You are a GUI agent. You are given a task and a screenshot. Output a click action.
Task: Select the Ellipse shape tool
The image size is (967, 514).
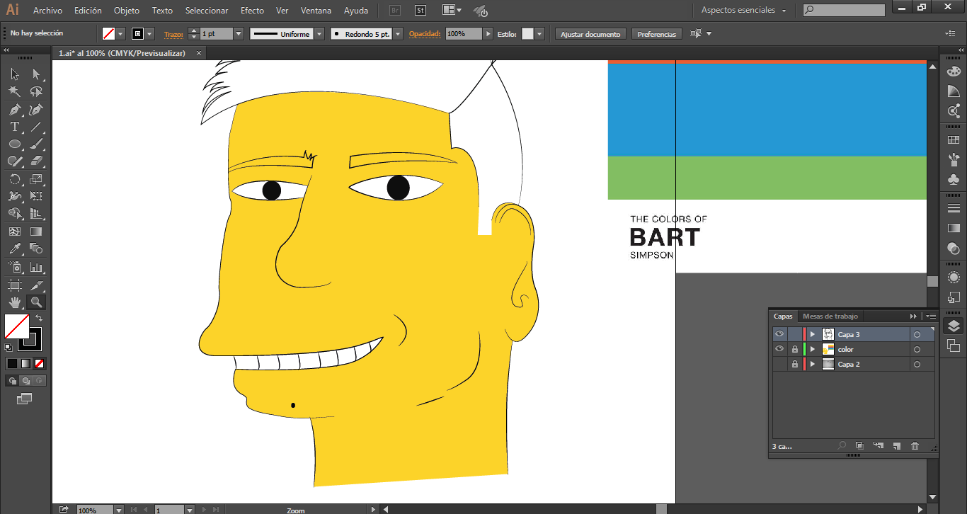[x=14, y=144]
